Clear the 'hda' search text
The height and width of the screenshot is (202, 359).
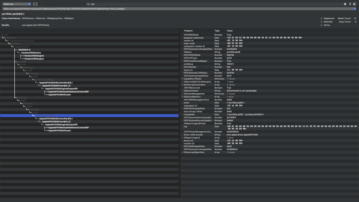pos(345,4)
